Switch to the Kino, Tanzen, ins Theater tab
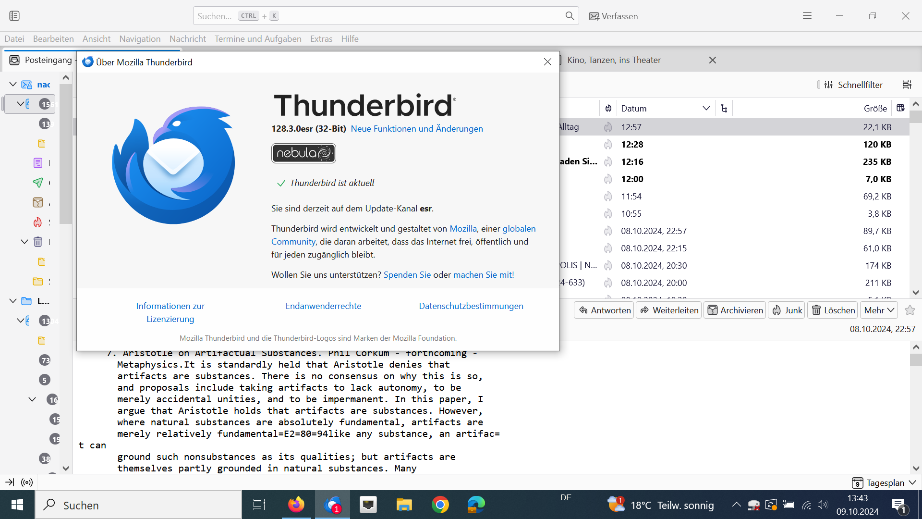This screenshot has width=922, height=519. [x=614, y=60]
